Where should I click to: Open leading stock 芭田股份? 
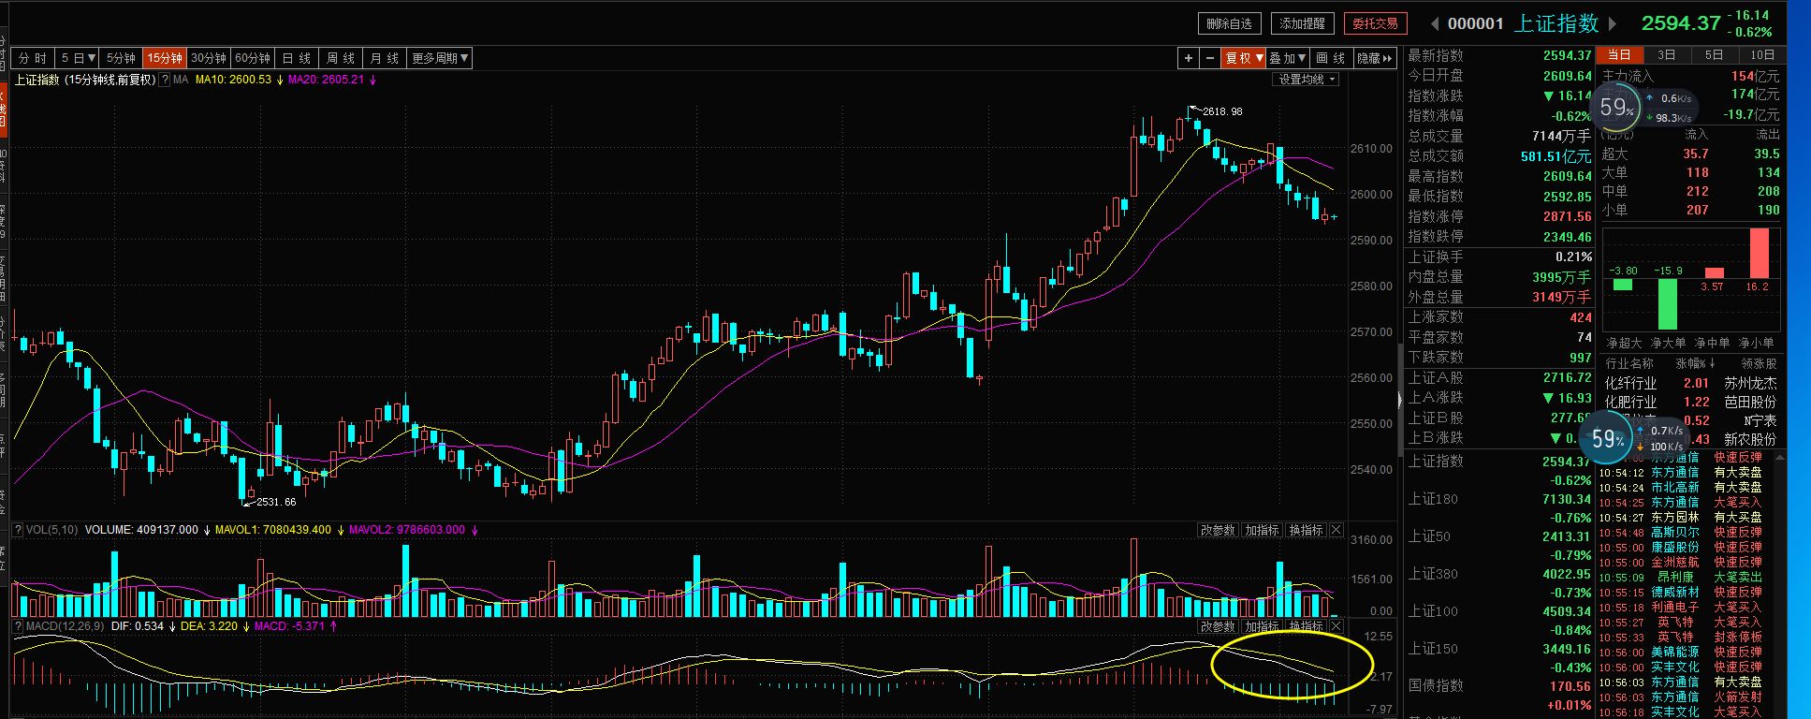(x=1750, y=402)
